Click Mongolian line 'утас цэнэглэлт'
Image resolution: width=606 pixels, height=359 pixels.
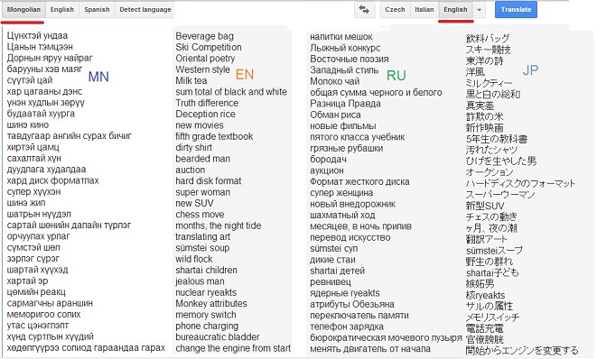[38, 326]
